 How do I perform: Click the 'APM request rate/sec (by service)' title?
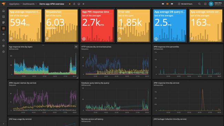pos(22,83)
